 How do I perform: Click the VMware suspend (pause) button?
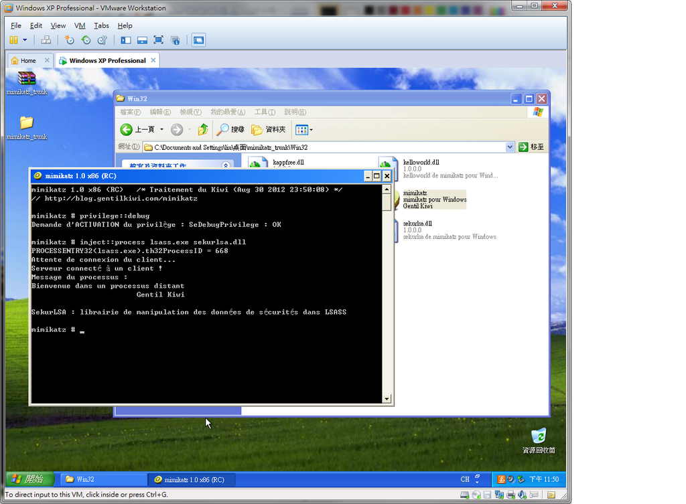[13, 40]
